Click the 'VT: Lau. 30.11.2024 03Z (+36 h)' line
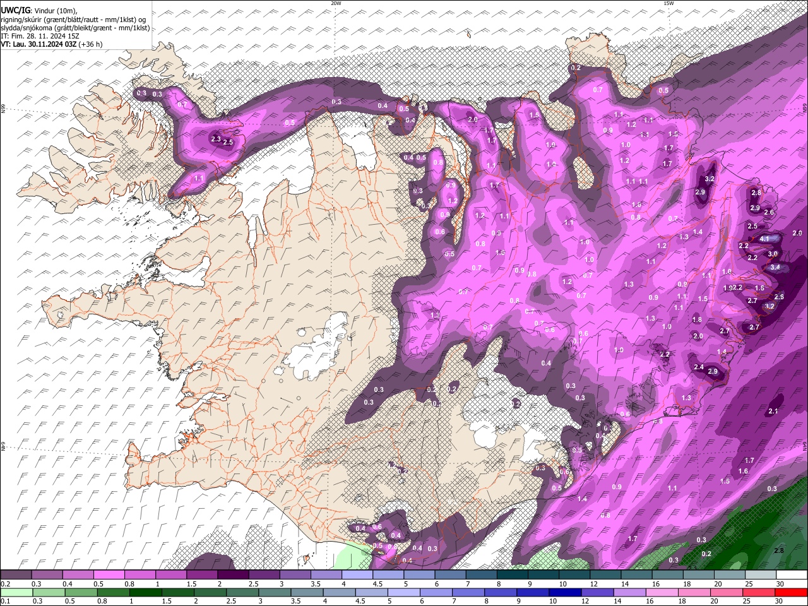This screenshot has width=808, height=606. (51, 44)
